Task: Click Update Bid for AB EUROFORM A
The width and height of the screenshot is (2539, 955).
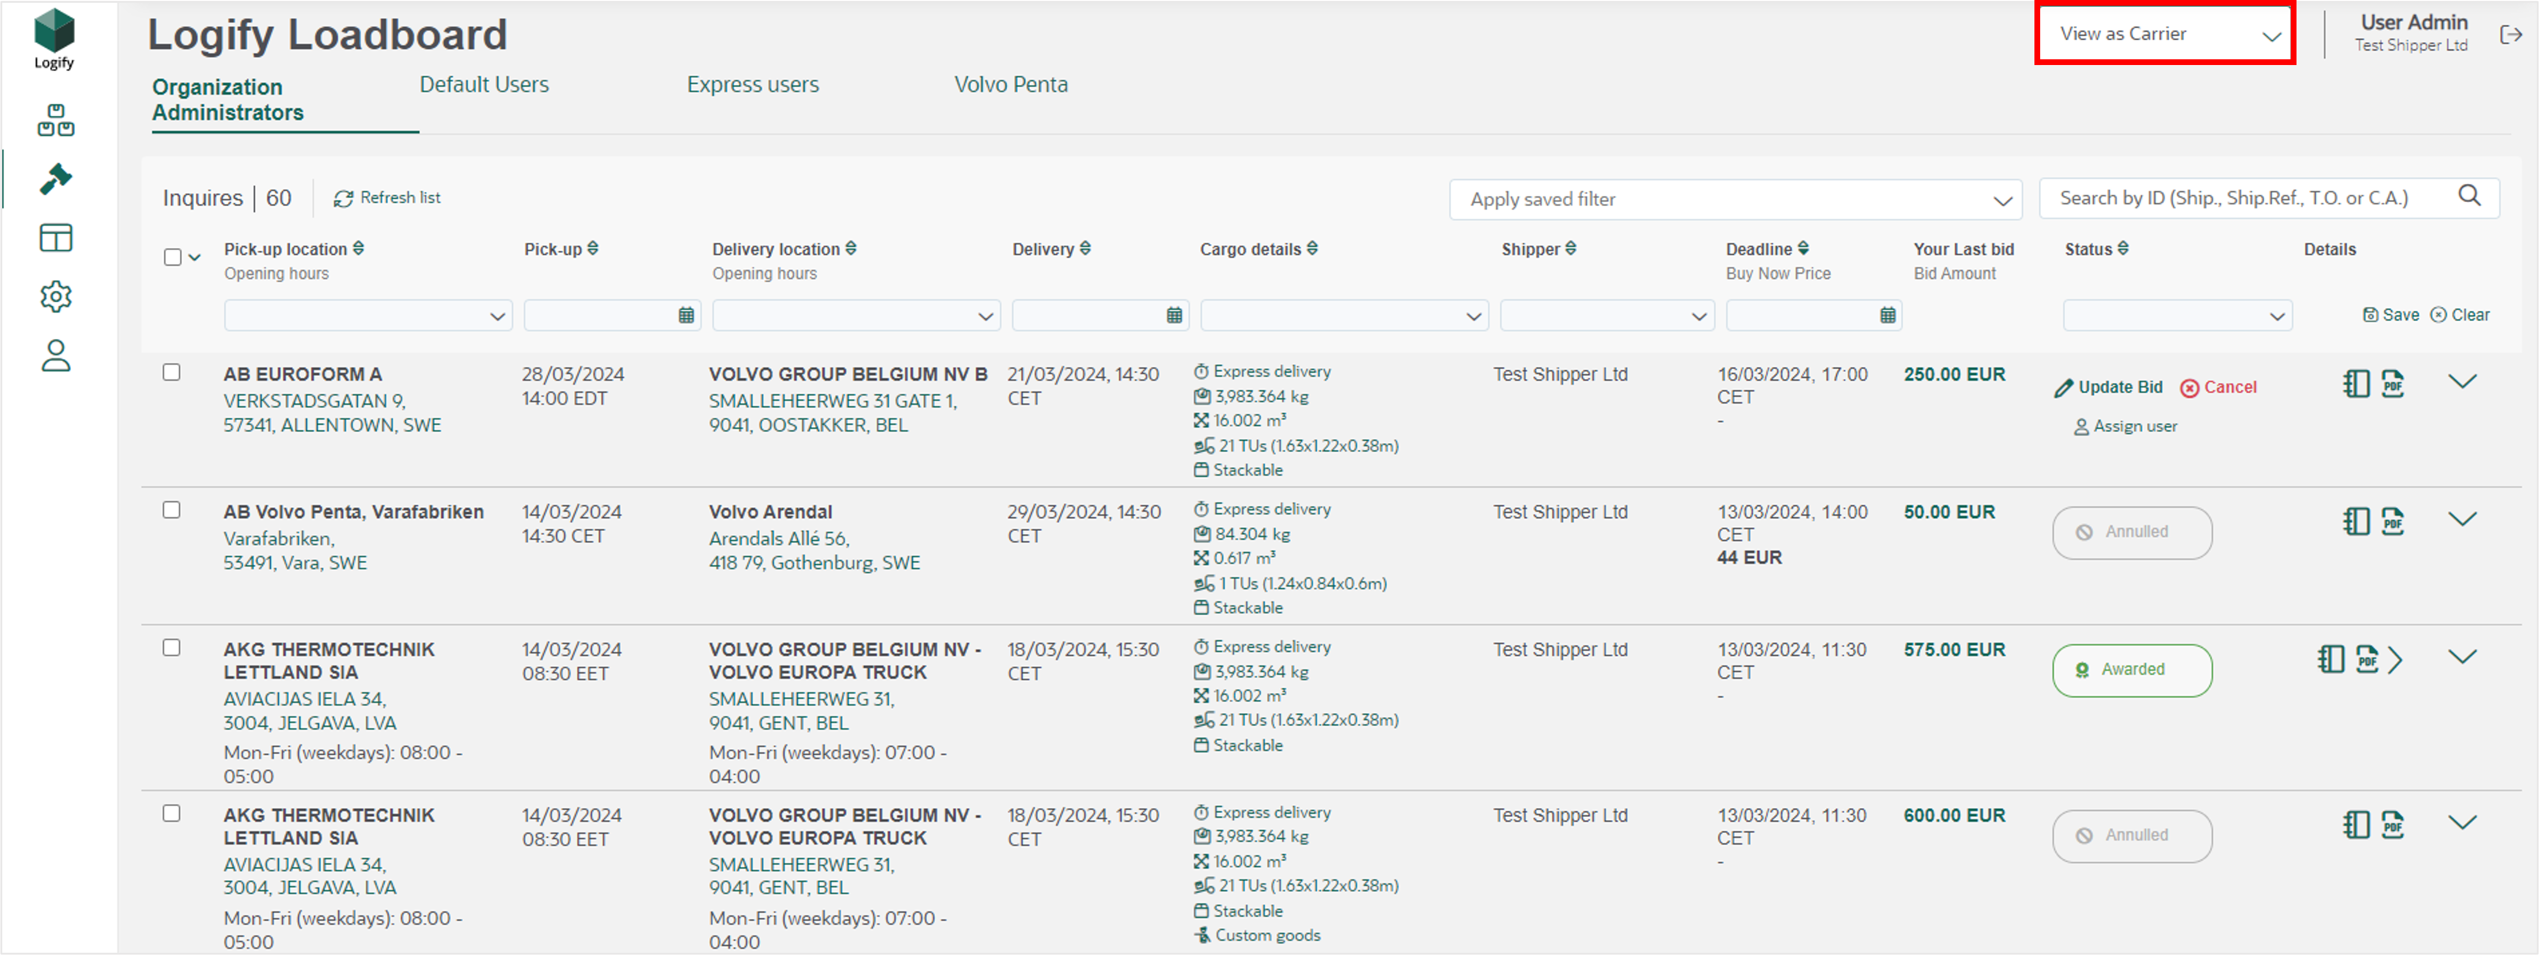Action: 2108,387
